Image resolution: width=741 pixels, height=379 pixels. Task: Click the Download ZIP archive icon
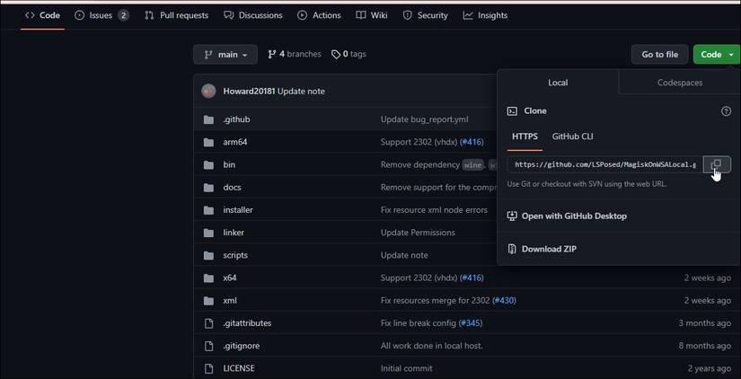[x=512, y=249]
